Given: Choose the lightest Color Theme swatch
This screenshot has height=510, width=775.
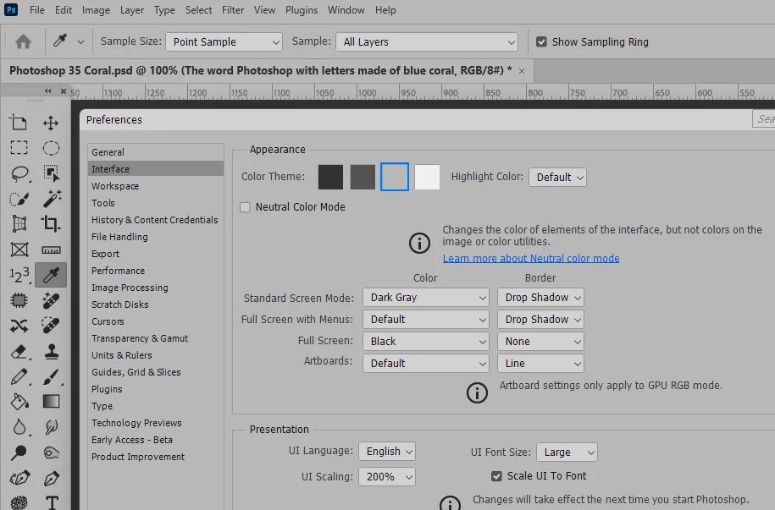Looking at the screenshot, I should [x=427, y=177].
